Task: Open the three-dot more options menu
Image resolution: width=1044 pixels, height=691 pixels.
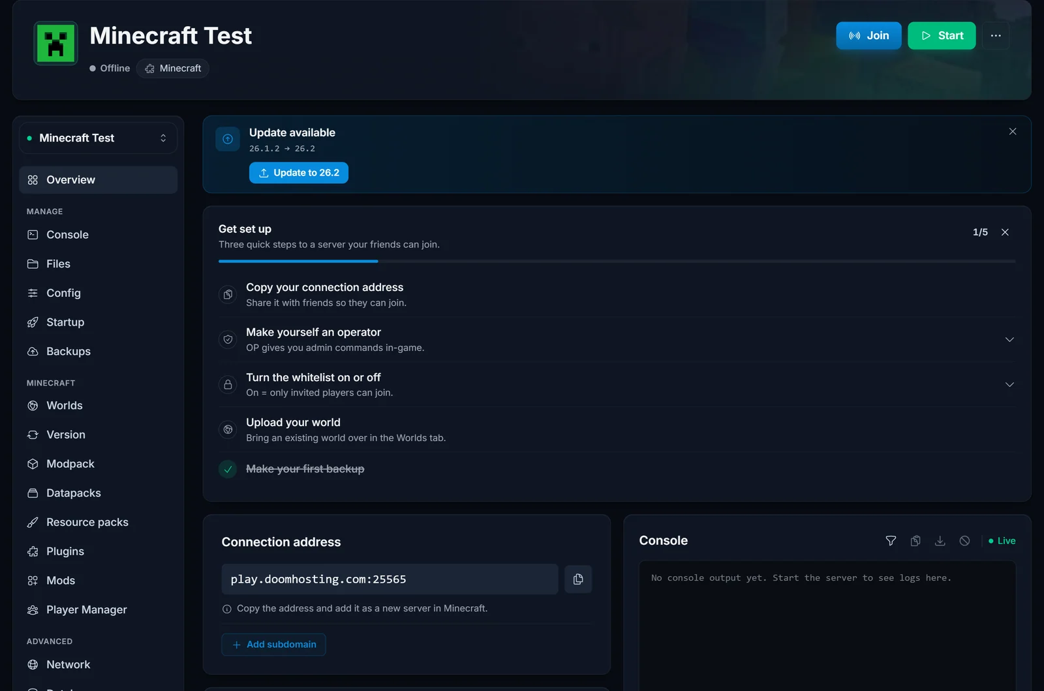Action: coord(996,36)
